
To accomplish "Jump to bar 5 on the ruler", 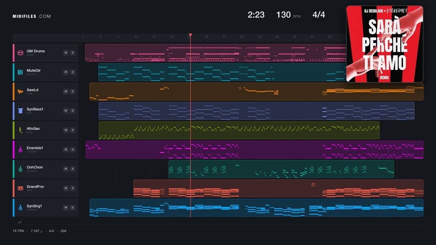I will (x=100, y=37).
